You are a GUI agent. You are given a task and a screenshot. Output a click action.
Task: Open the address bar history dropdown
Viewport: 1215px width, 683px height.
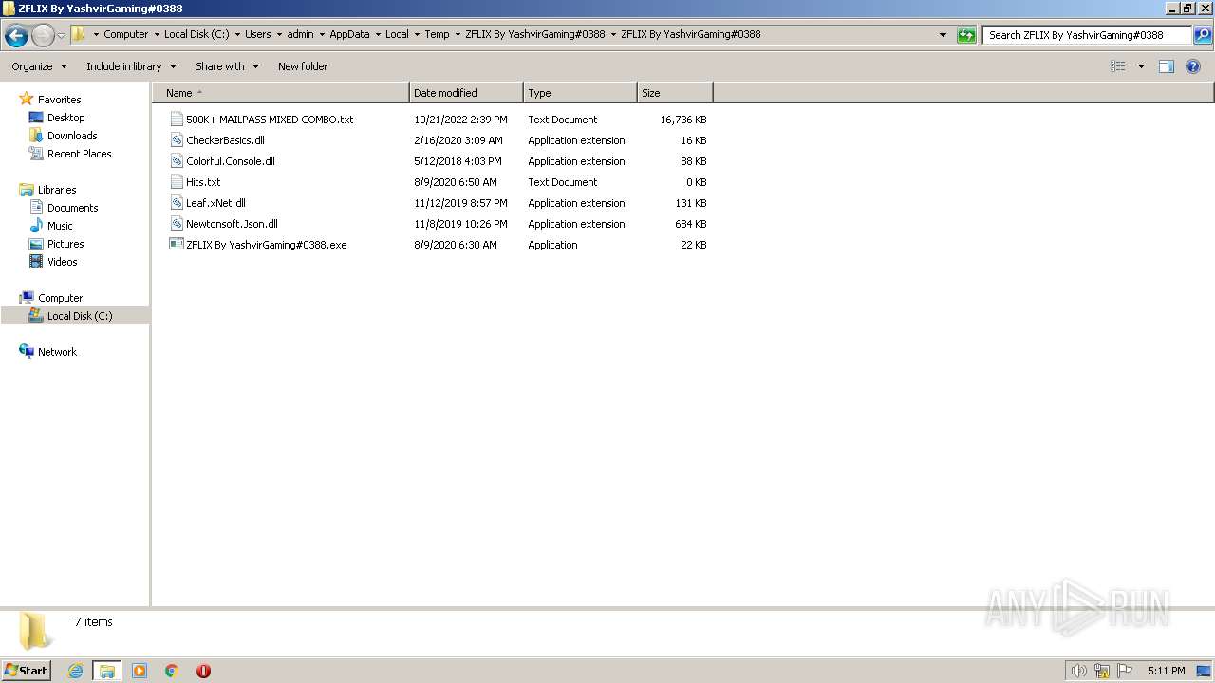click(x=943, y=35)
